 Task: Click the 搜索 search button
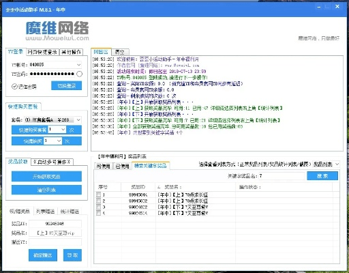322,176
